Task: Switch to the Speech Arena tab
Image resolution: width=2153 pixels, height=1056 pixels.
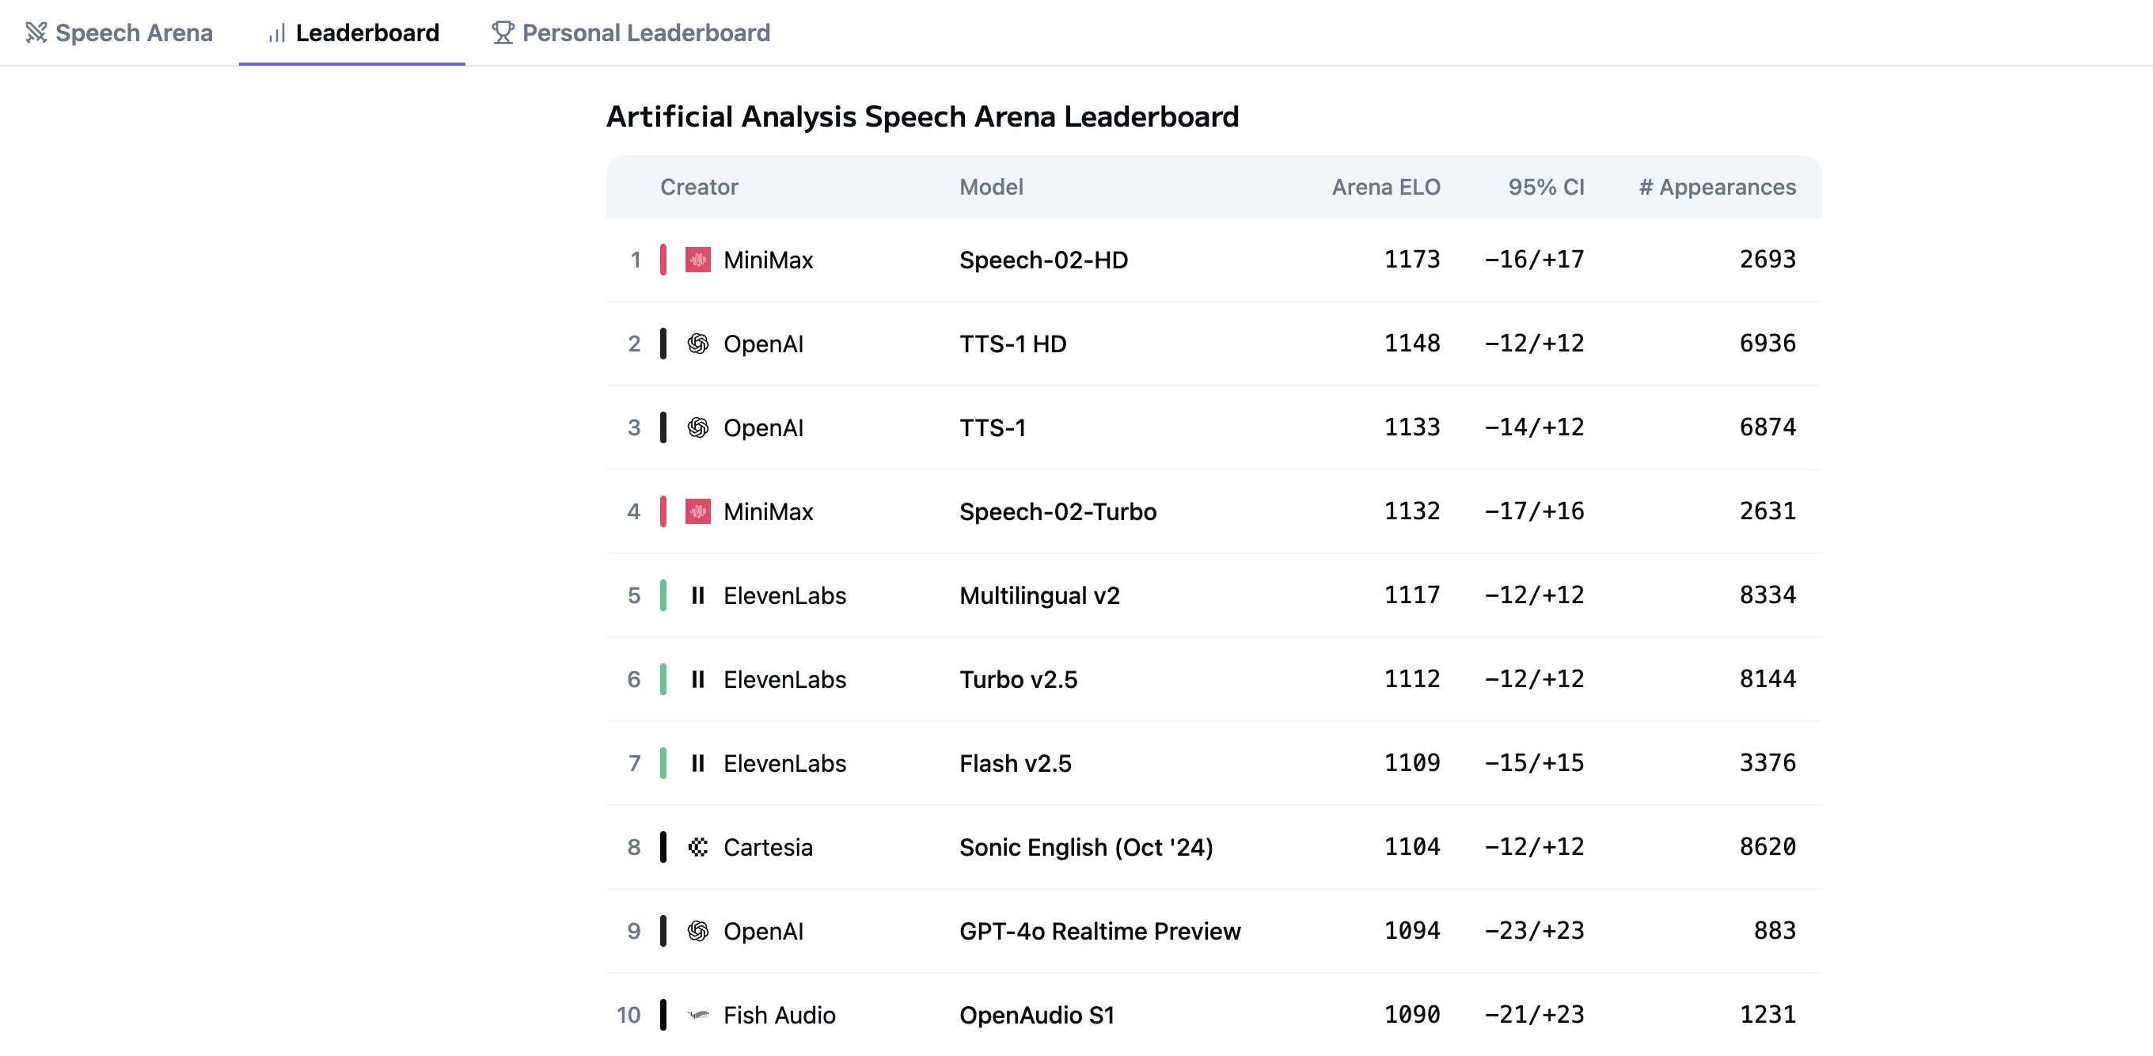Action: point(120,32)
